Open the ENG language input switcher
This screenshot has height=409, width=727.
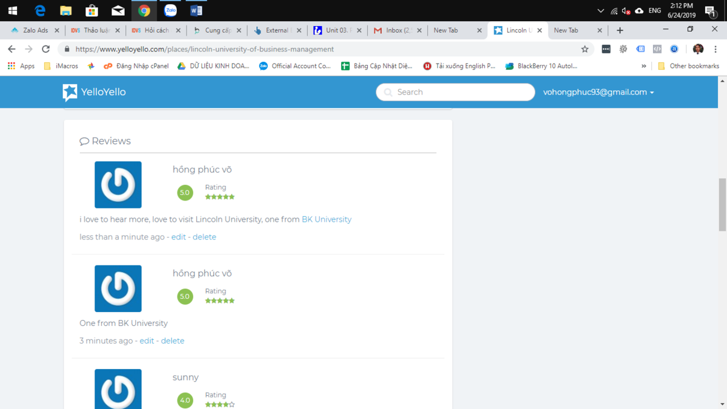(655, 11)
